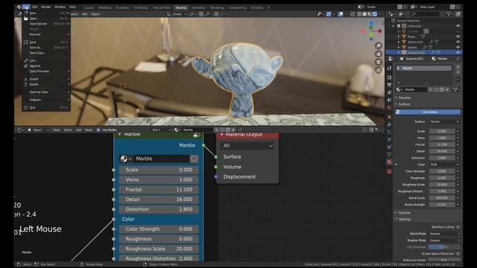Screen dimensions: 477x268
Task: Click the Marble node group browse icon
Action: tap(126, 159)
